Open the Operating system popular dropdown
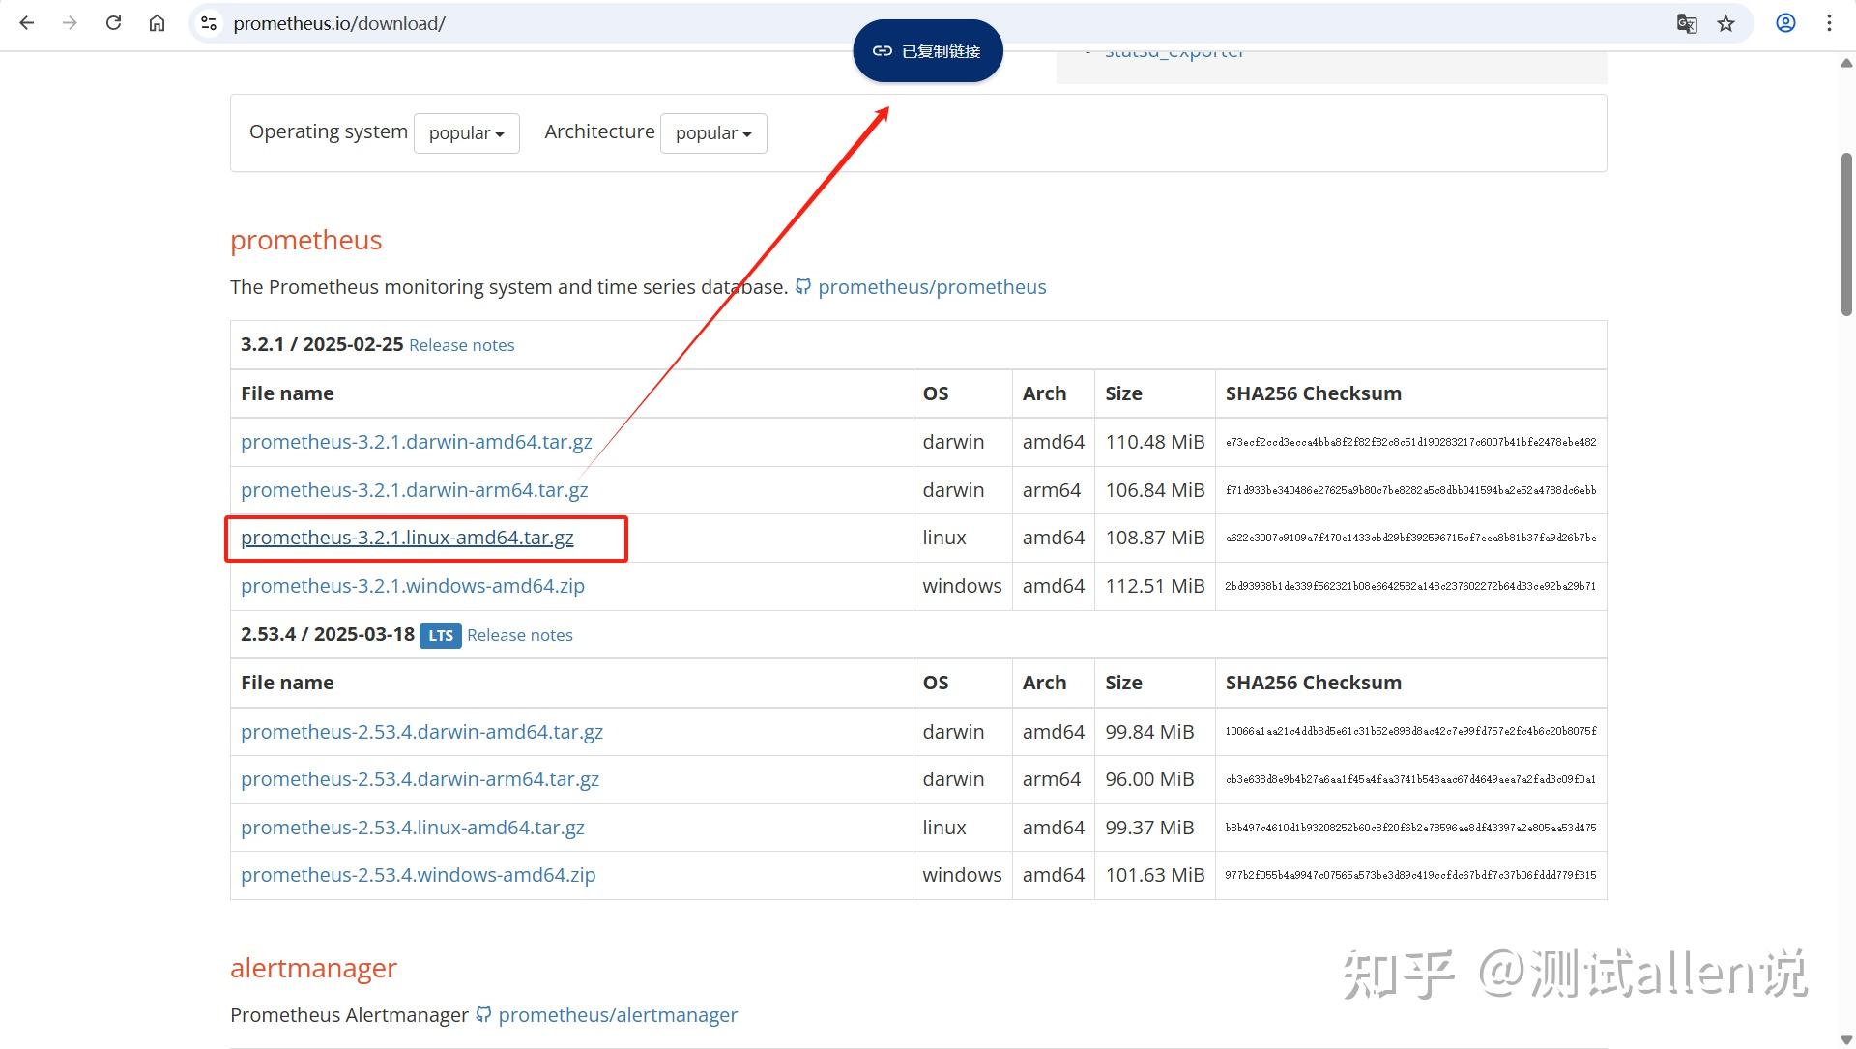The image size is (1856, 1049). pos(466,132)
